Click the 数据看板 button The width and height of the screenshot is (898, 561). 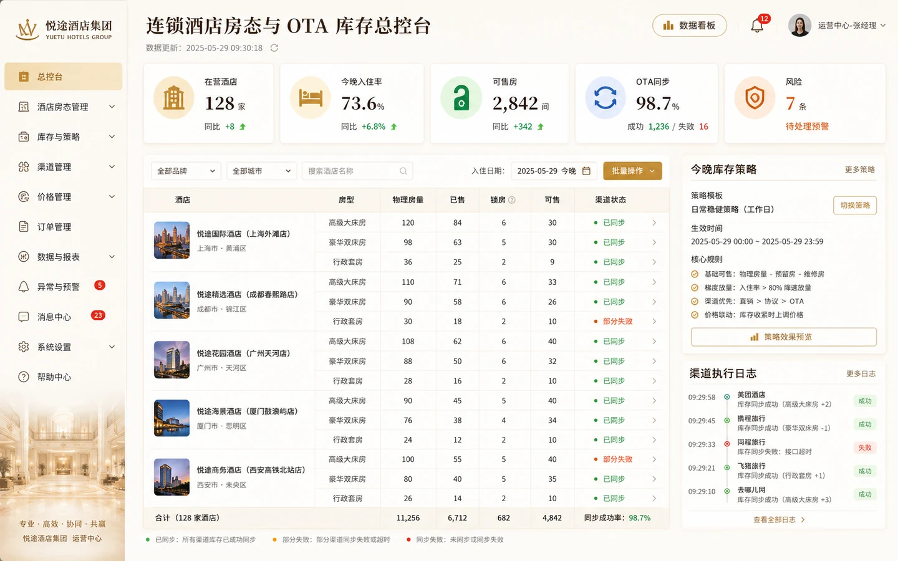689,26
